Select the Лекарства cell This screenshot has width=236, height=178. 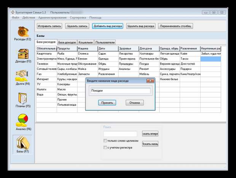[129, 54]
